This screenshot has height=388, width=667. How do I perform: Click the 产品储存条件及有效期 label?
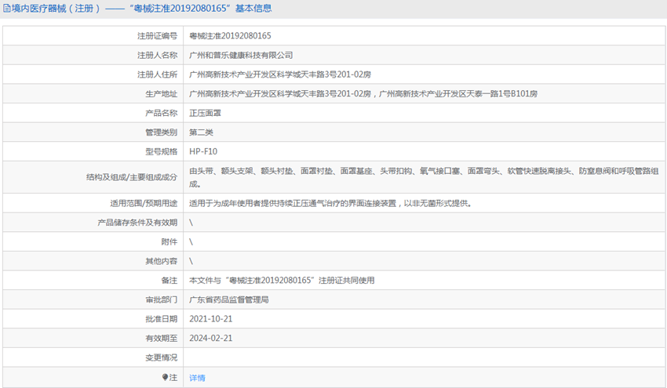pos(137,223)
